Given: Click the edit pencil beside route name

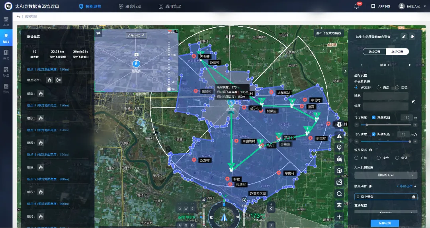Looking at the screenshot, I should point(404,37).
